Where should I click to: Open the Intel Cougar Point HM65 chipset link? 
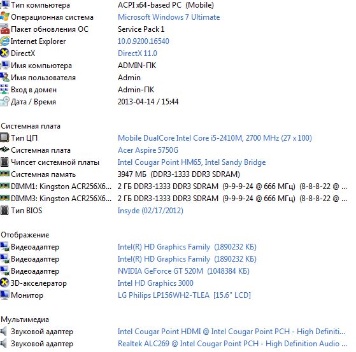[192, 162]
